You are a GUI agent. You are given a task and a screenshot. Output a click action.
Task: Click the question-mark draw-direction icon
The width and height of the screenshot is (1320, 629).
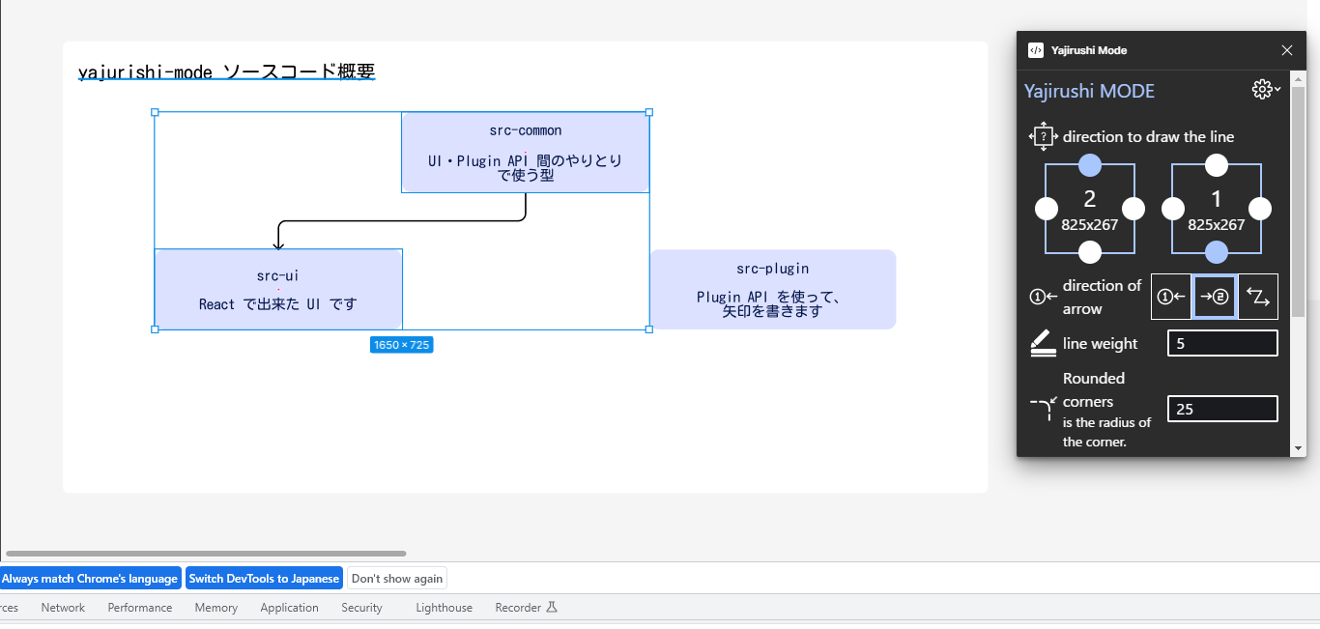click(x=1043, y=136)
